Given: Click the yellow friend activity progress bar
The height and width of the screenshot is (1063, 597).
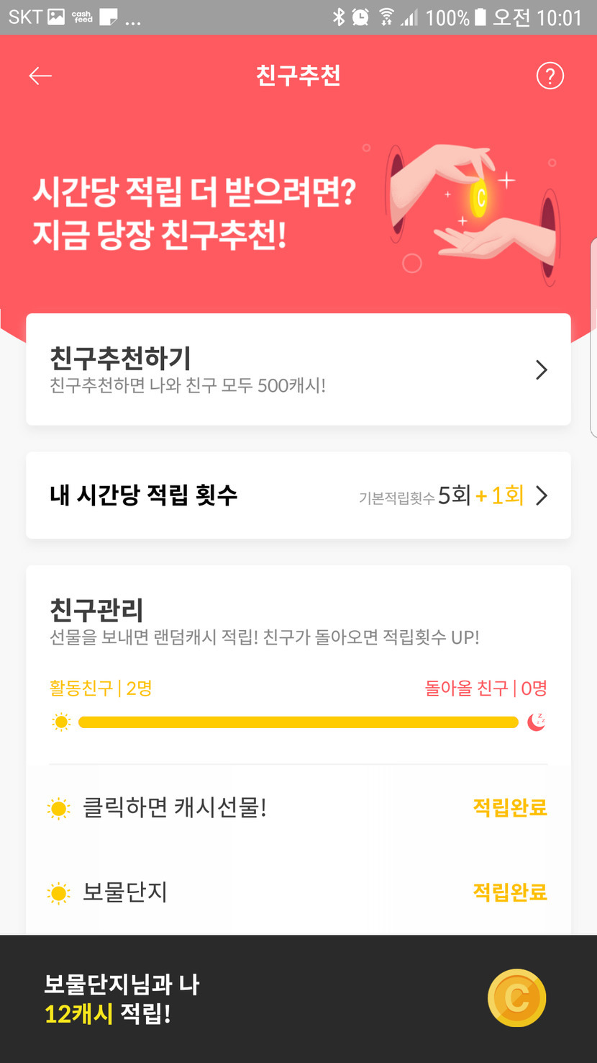Looking at the screenshot, I should click(298, 722).
